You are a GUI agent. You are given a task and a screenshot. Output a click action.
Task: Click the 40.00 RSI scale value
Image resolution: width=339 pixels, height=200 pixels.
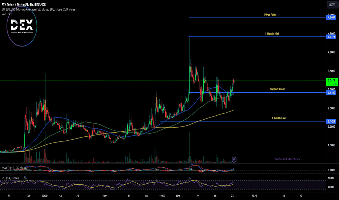[x=331, y=187]
